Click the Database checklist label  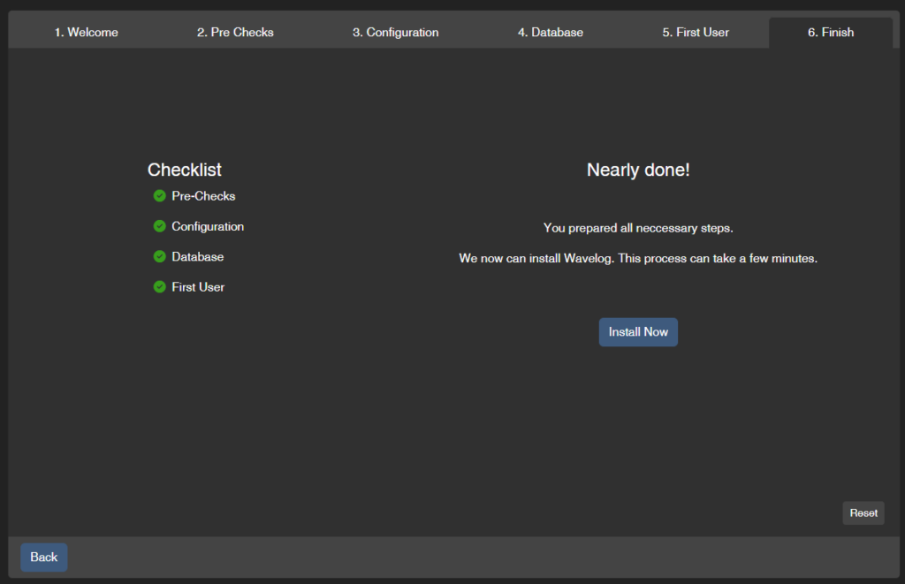(x=197, y=257)
